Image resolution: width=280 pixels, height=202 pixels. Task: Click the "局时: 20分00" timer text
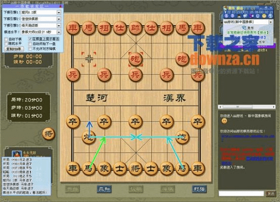[27, 100]
